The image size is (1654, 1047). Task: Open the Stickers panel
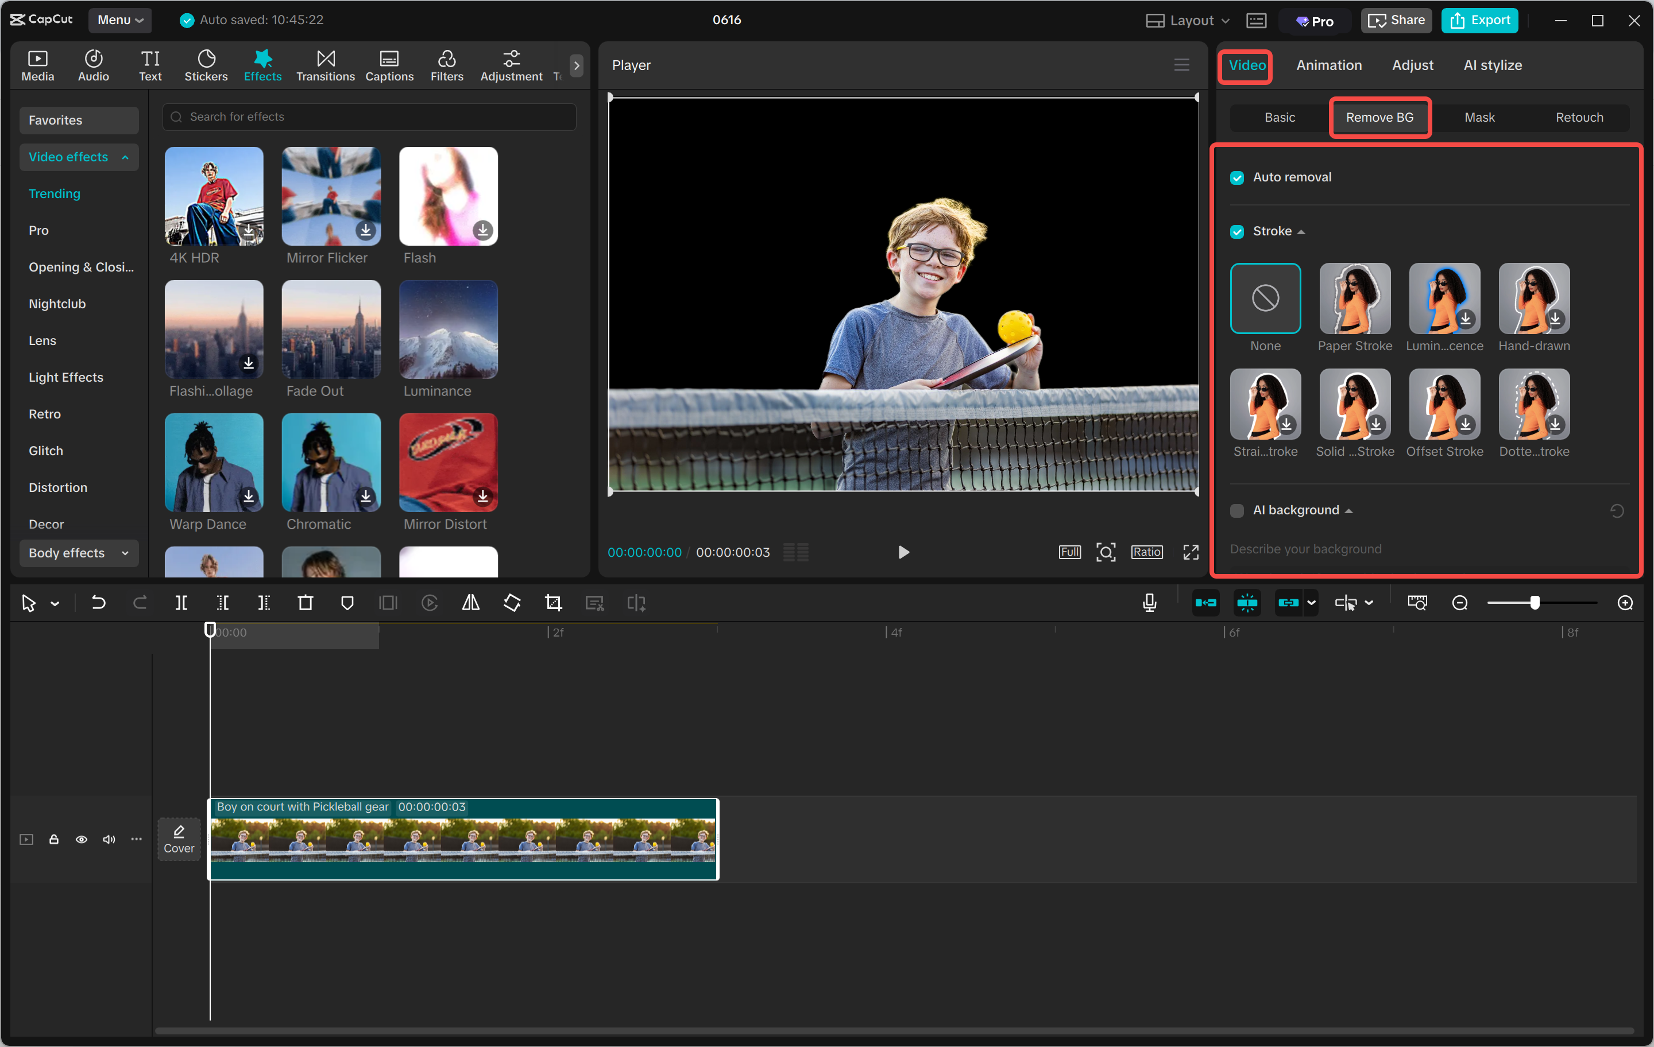[206, 64]
